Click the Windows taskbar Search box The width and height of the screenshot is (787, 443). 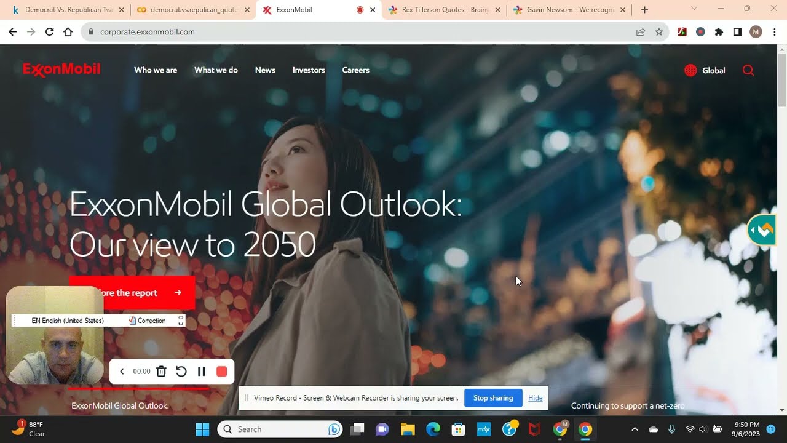[x=279, y=429]
